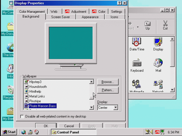The height and width of the screenshot is (136, 182).
Task: Click the first system tray icon
Action: [148, 132]
